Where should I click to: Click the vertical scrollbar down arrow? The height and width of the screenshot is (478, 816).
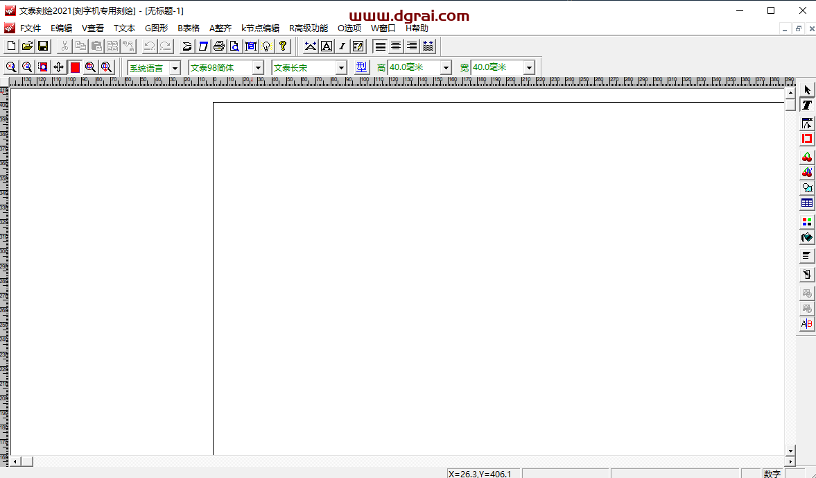[790, 451]
